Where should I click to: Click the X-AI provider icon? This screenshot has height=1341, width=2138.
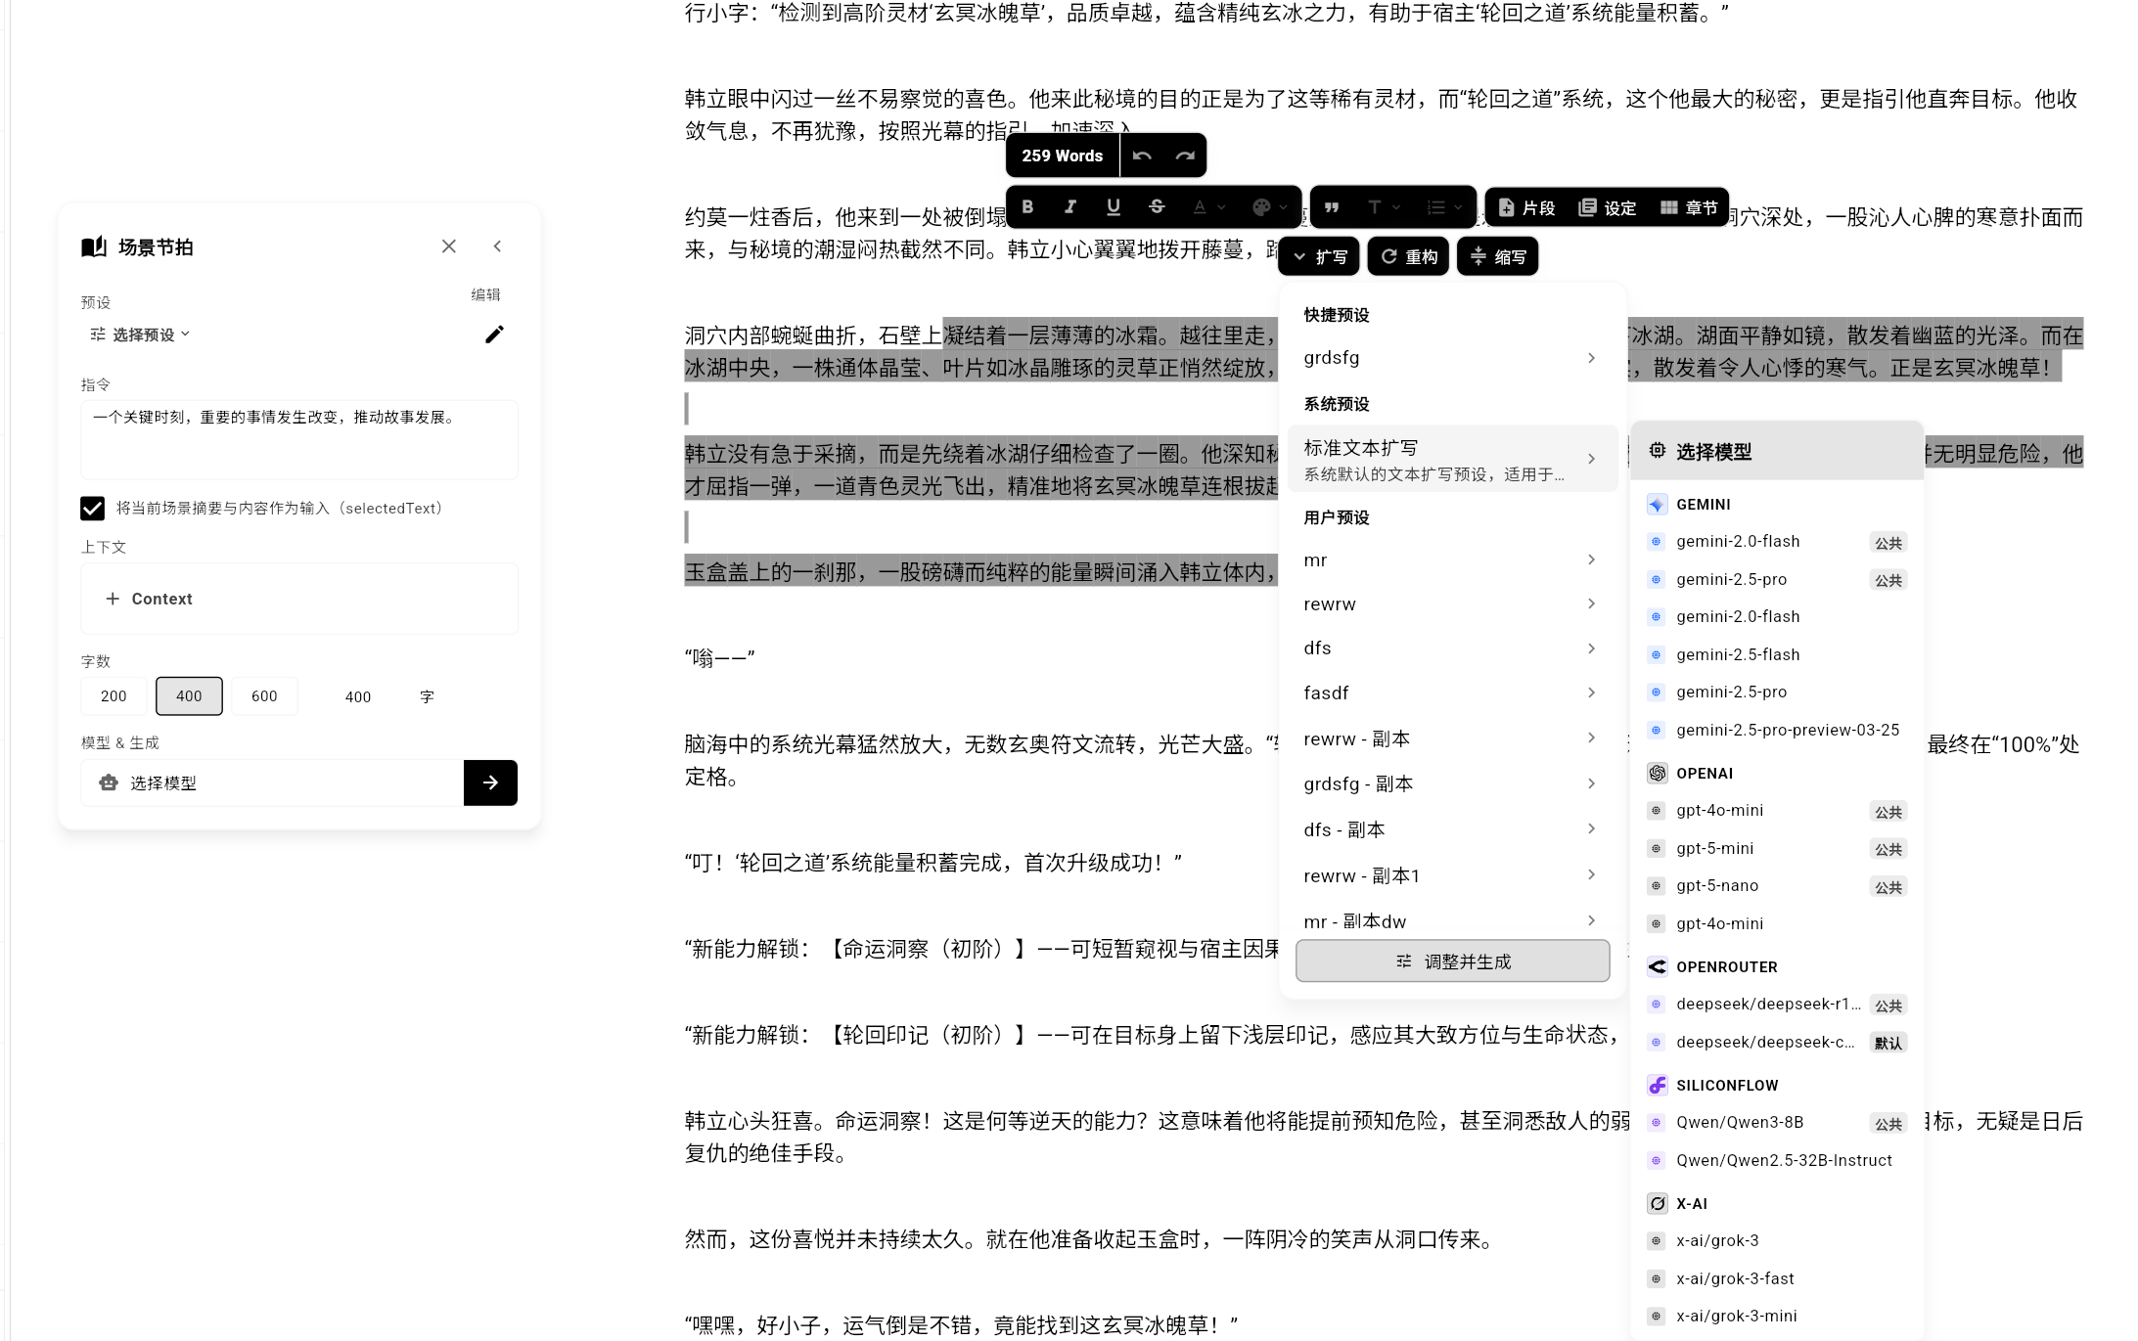1657,1204
